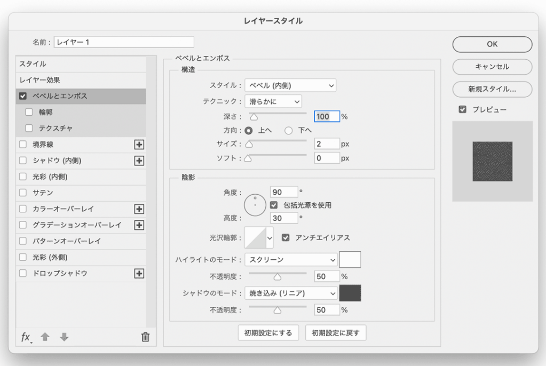
Task: Open the スタイル dropdown showing ベベル (内側)
Action: coord(290,85)
